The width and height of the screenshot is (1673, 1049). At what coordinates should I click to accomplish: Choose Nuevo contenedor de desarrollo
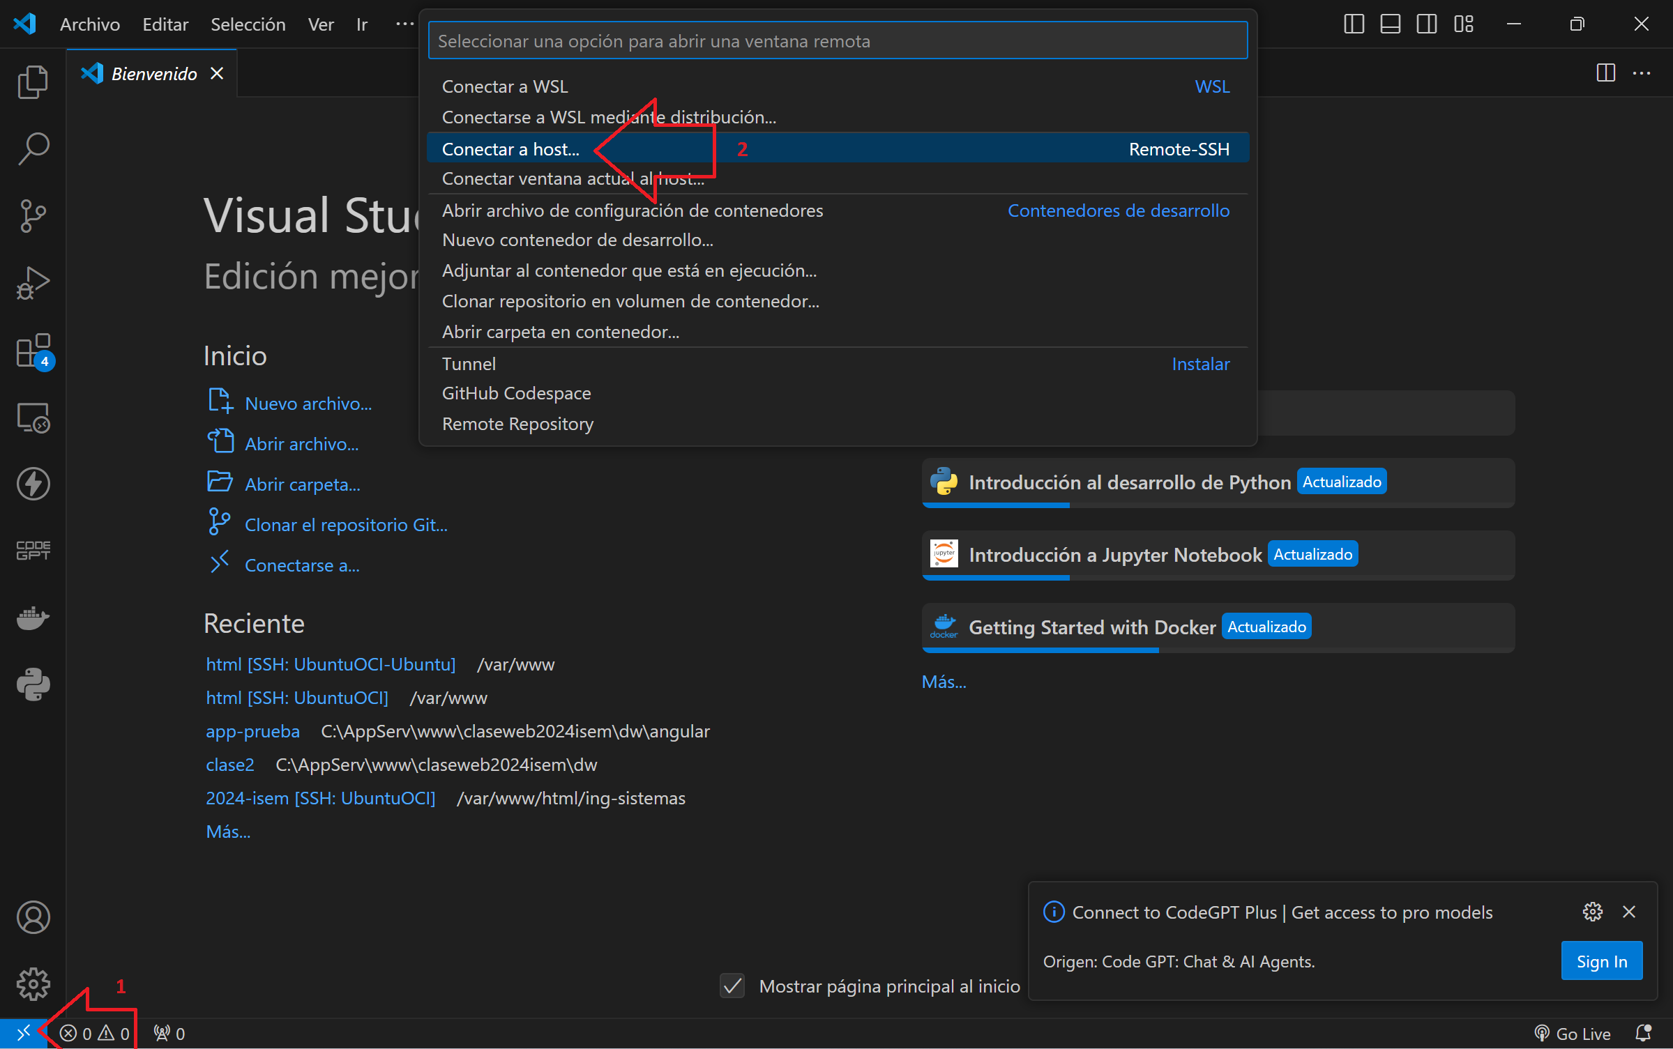tap(837, 240)
